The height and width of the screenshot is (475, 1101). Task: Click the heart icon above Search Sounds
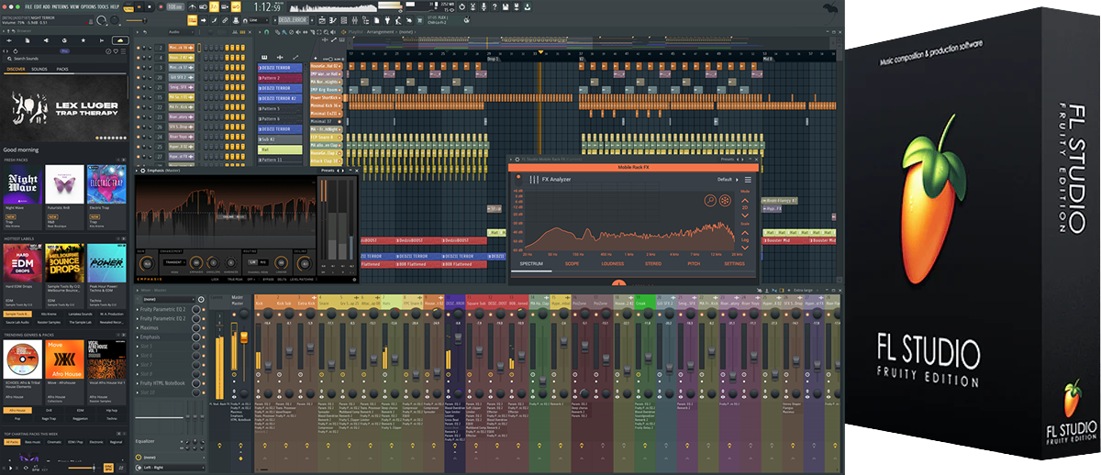(x=116, y=51)
